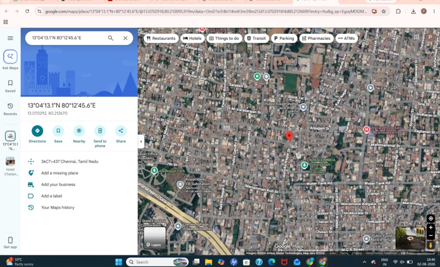Click the Chrome address bar URL
The height and width of the screenshot is (267, 440).
206,11
